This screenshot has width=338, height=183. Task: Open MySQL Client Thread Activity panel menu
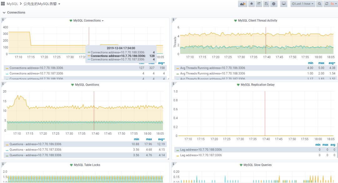click(x=258, y=21)
